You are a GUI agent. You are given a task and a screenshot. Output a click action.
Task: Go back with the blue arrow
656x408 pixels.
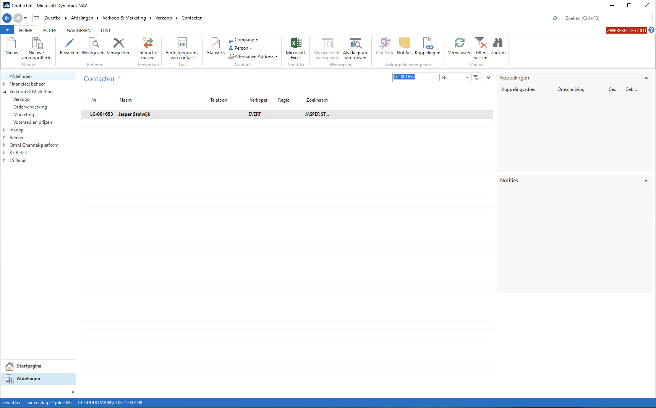click(7, 18)
